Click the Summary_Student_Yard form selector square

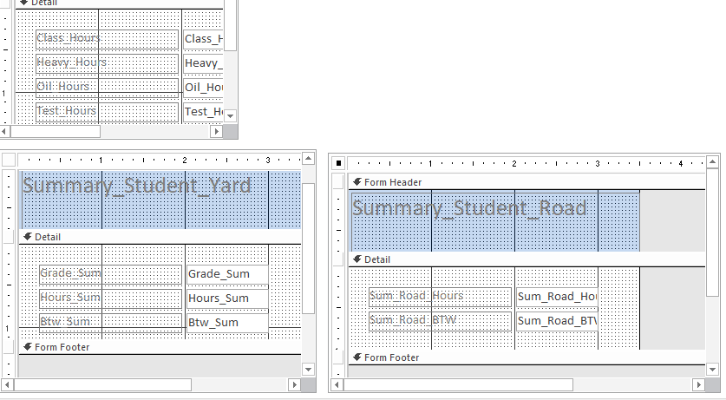pos(9,160)
